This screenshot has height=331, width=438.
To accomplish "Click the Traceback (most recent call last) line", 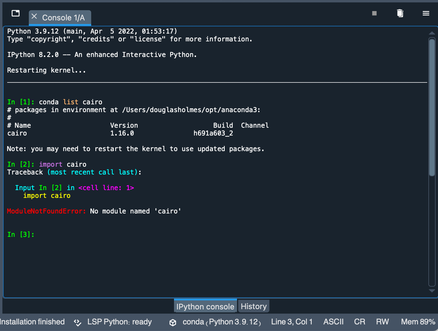I will [74, 172].
